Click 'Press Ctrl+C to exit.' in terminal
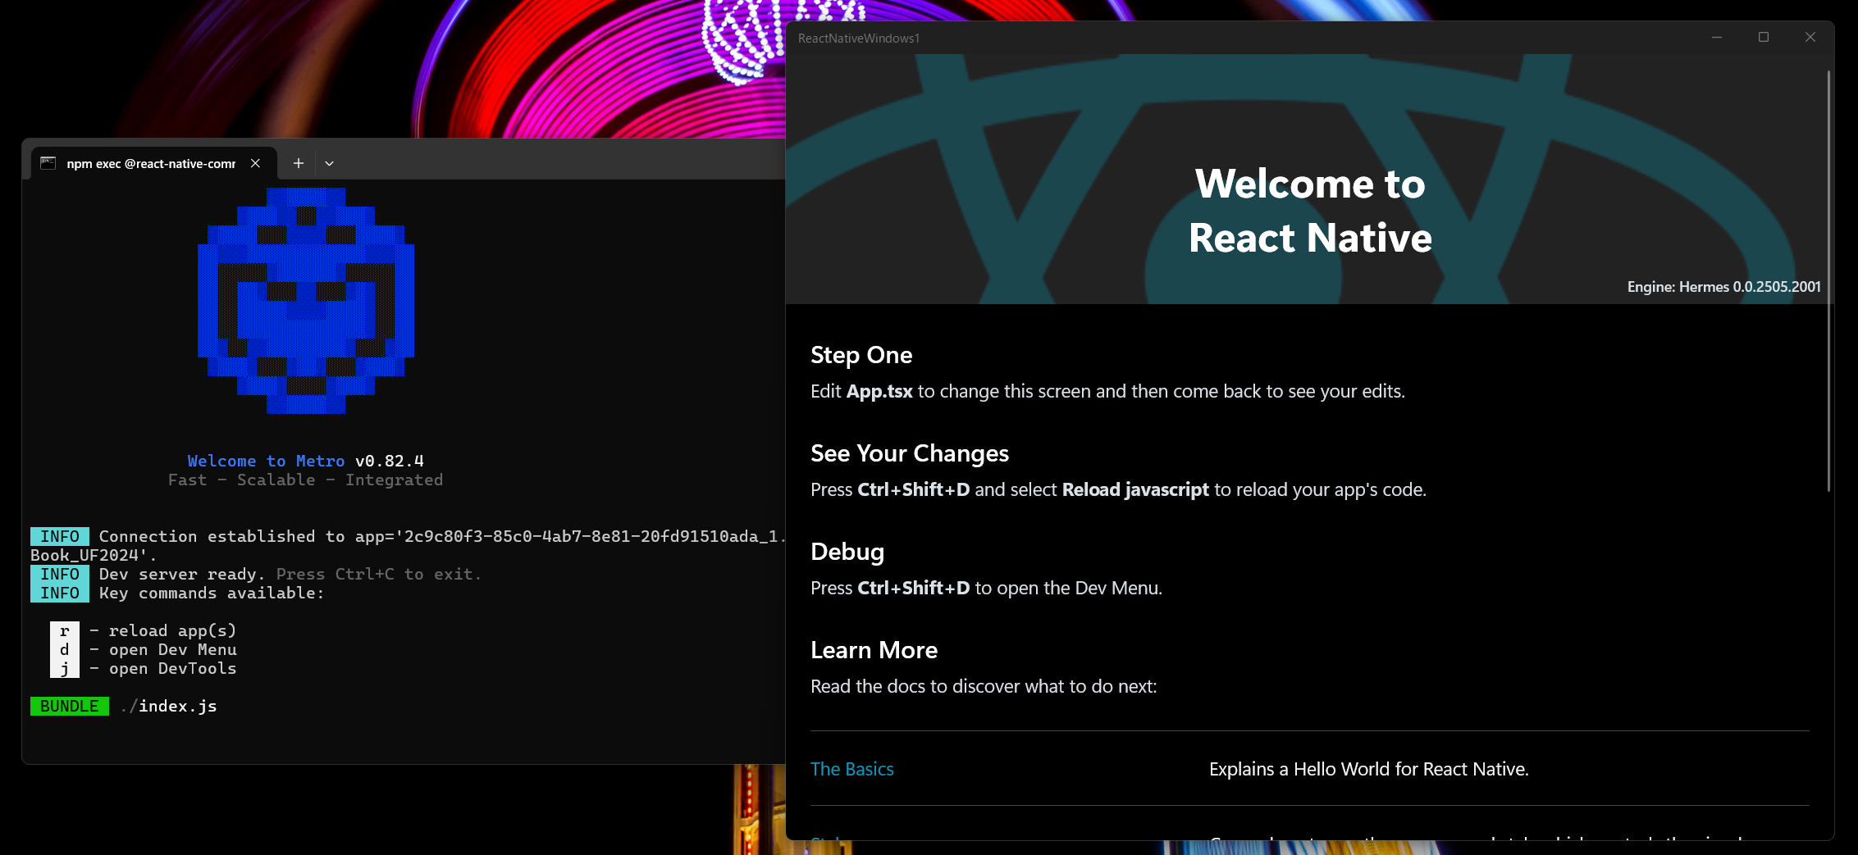The image size is (1858, 855). coord(379,575)
